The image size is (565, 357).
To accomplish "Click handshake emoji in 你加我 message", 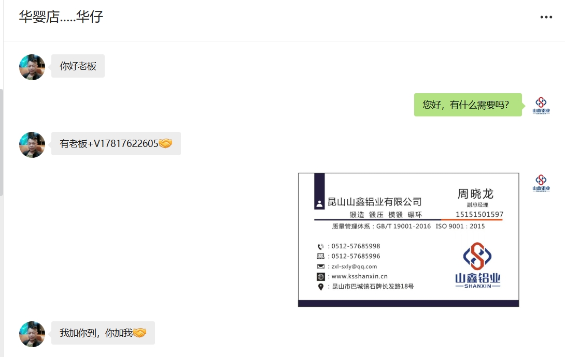I will point(139,333).
